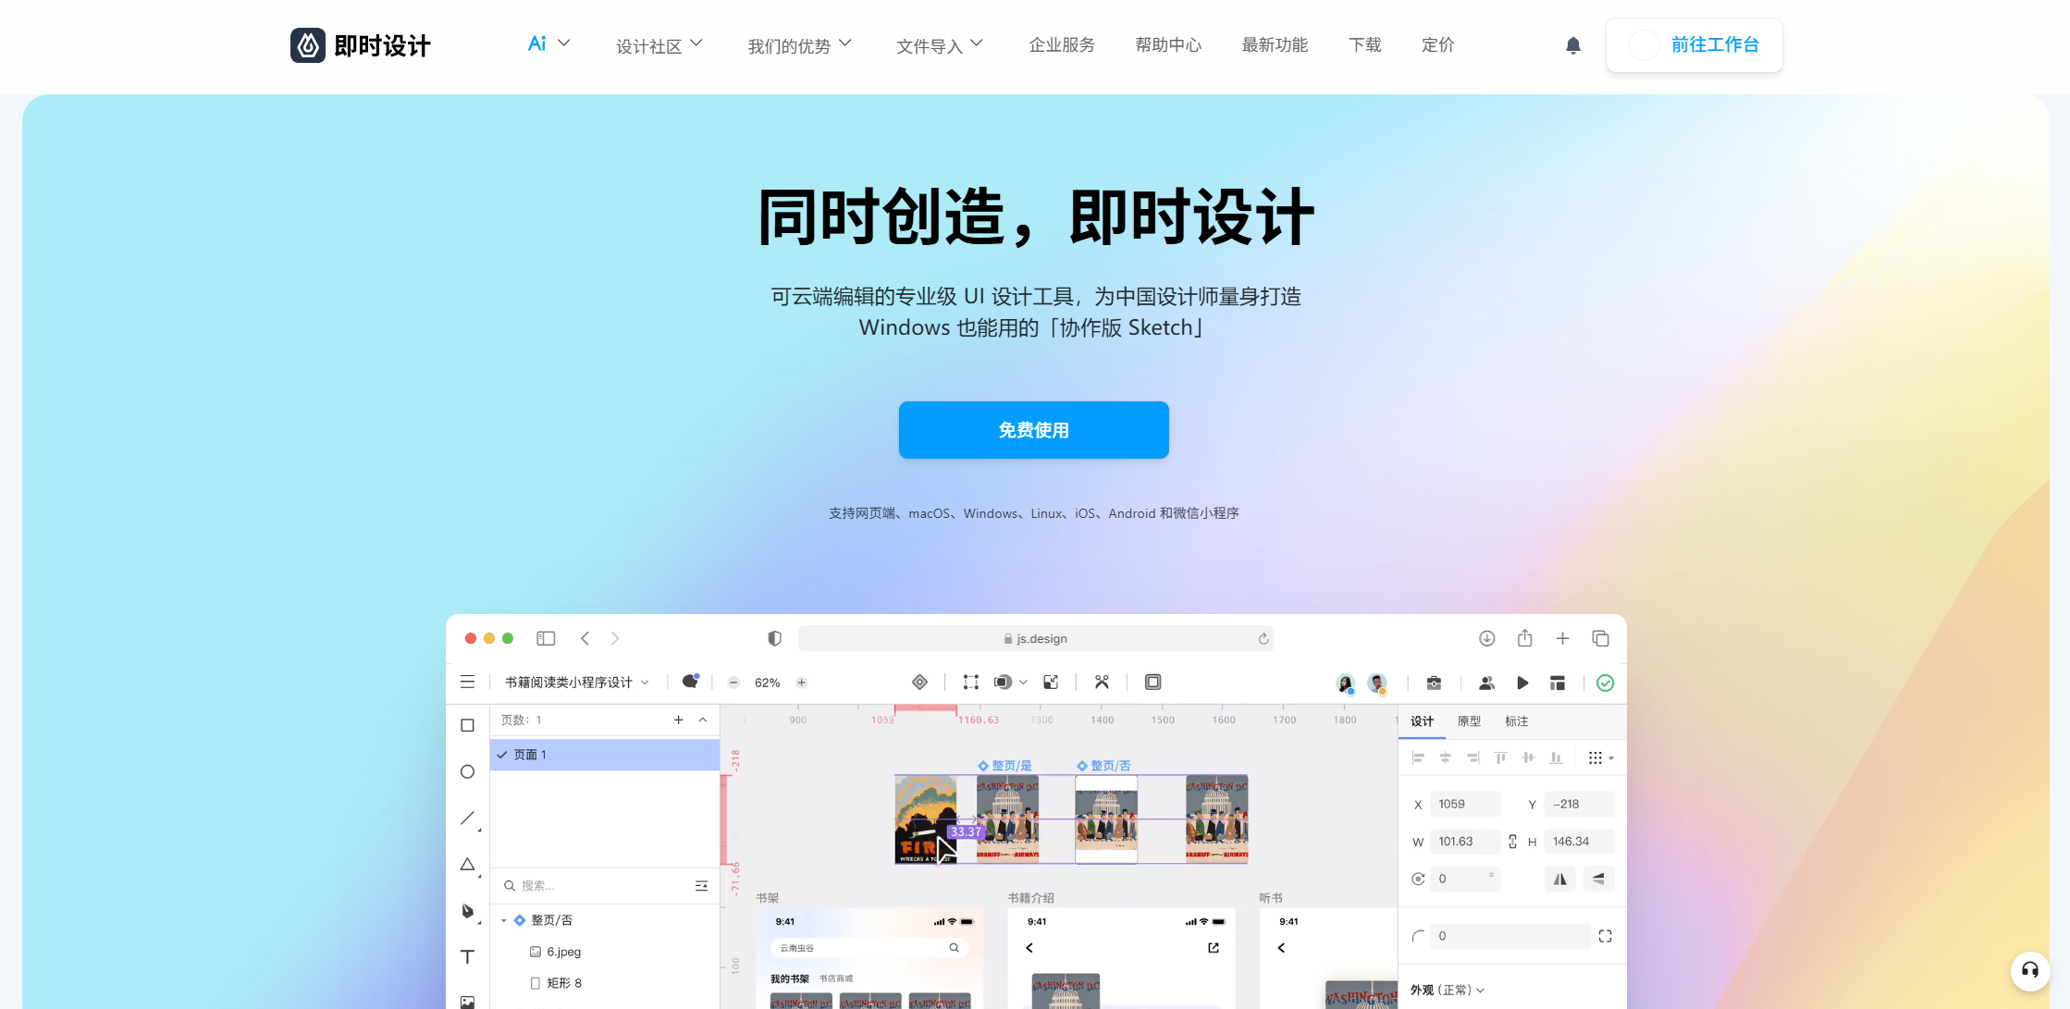Select the triangle shape tool
This screenshot has width=2070, height=1009.
(x=468, y=865)
